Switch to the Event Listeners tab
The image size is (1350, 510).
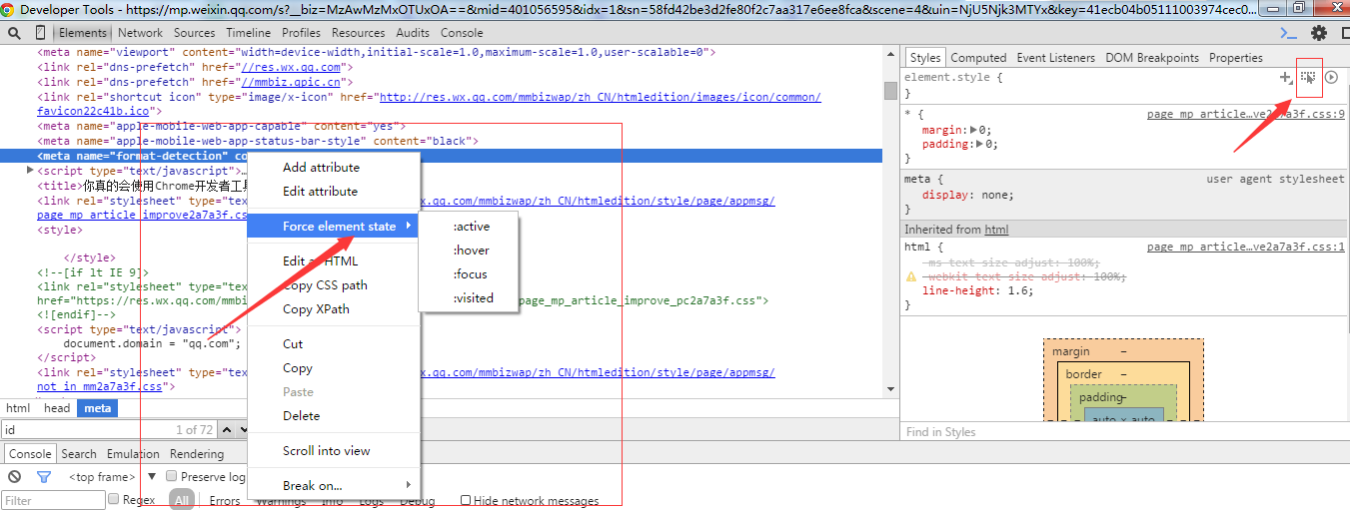1055,58
